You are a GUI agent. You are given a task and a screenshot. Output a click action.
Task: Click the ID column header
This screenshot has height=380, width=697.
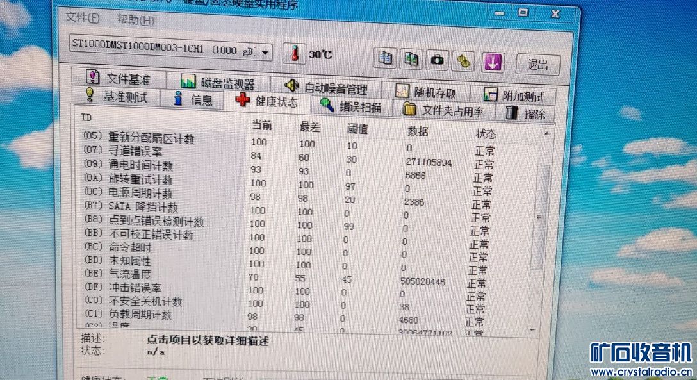click(86, 118)
